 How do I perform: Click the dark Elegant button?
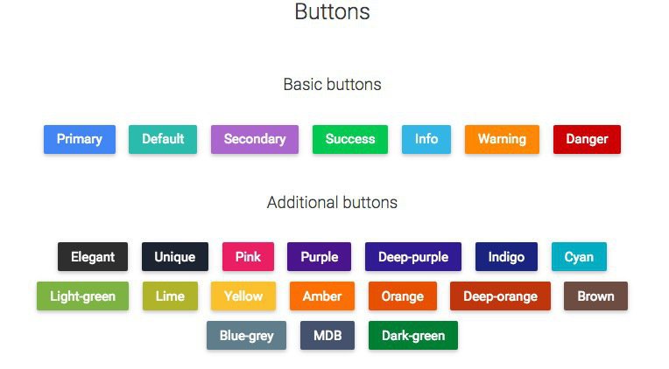click(x=93, y=257)
